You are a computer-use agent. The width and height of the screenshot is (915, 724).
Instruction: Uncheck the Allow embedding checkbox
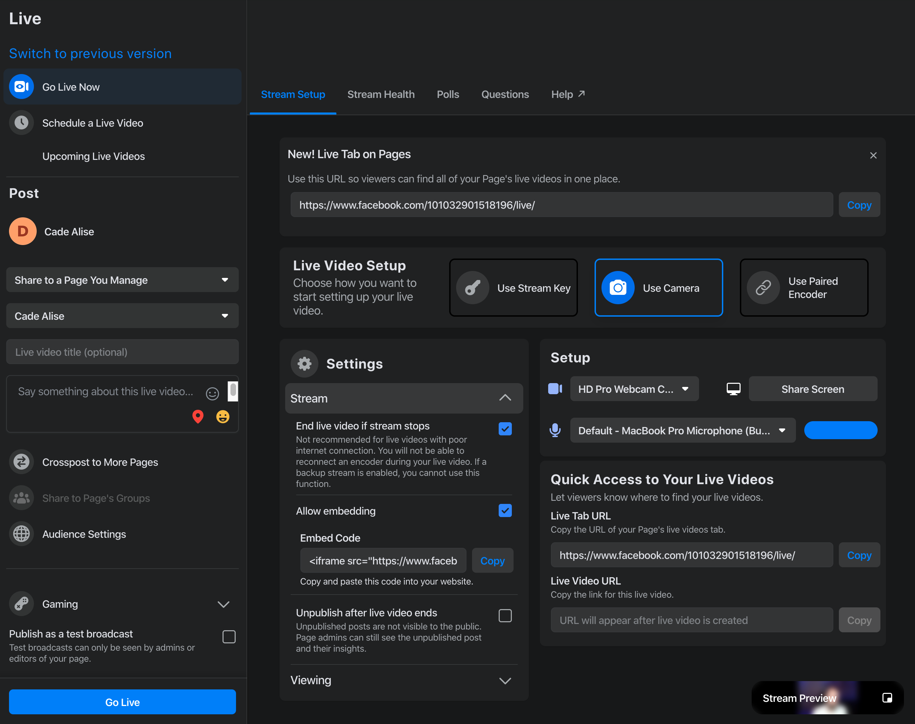click(x=505, y=511)
